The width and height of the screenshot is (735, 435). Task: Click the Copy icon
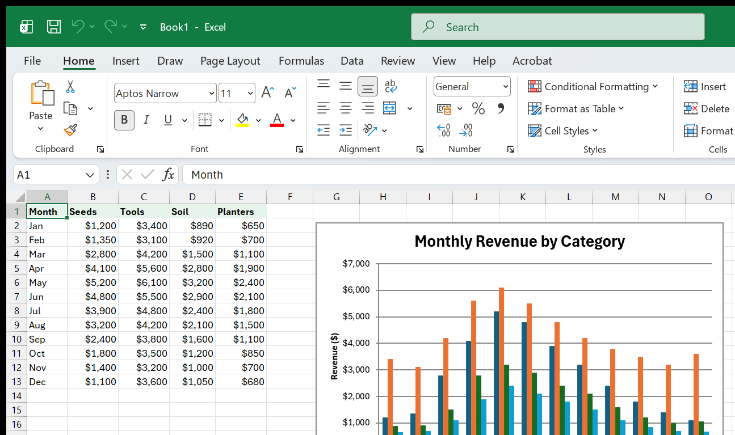click(70, 108)
